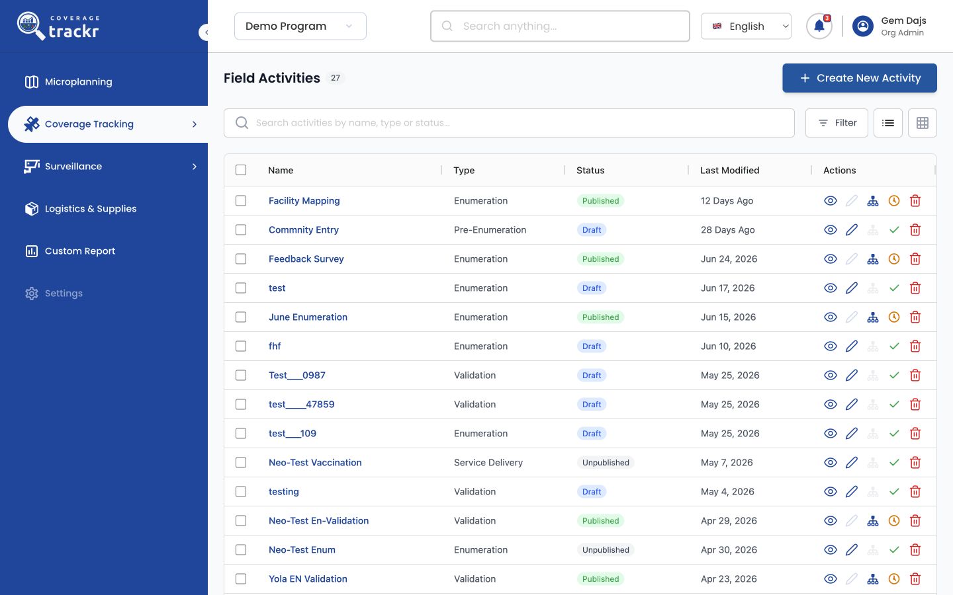This screenshot has height=595, width=953.
Task: Click Unpublished badge for Neo-Test Enum
Action: tap(606, 550)
